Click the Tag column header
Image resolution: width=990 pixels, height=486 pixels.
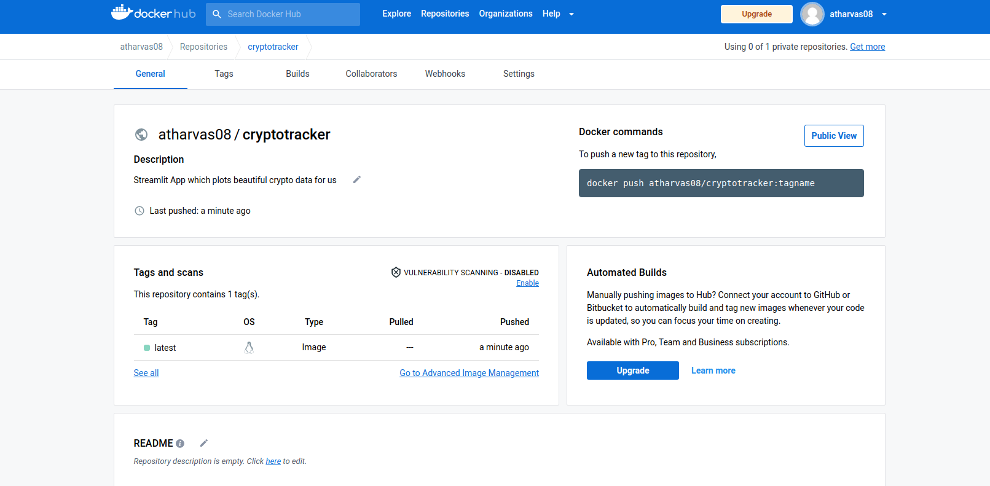151,322
